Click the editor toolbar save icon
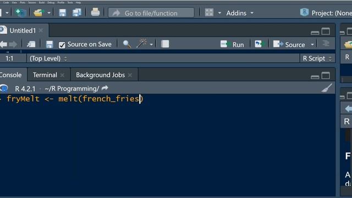The width and height of the screenshot is (352, 198). pyautogui.click(x=49, y=44)
